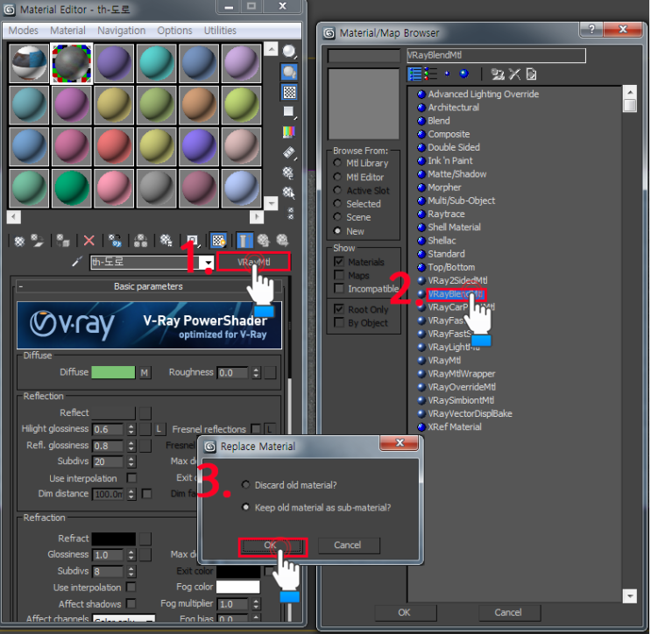The width and height of the screenshot is (651, 634).
Task: Click the Sample UV Tiling icon
Action: pos(289,111)
